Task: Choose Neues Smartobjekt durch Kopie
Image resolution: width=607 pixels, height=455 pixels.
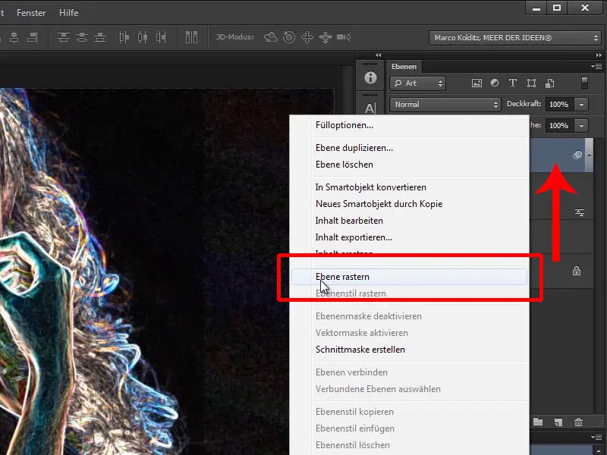Action: 410,204
